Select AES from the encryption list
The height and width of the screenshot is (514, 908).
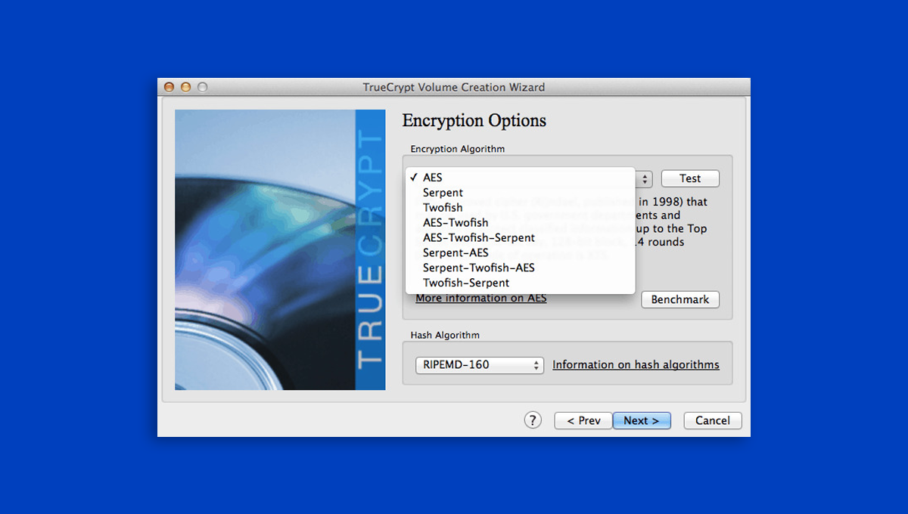click(520, 178)
